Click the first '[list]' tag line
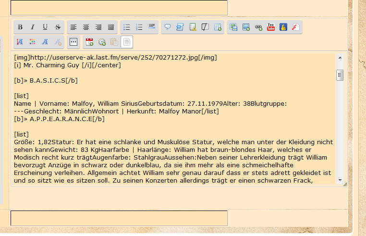The image size is (366, 236). (21, 96)
